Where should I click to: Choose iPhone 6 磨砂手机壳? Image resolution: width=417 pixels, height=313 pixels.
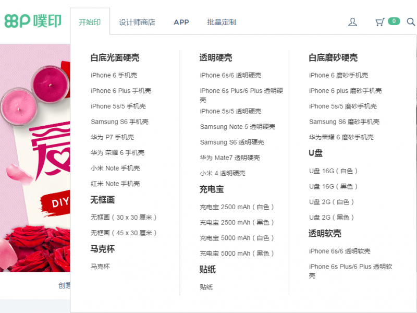(x=338, y=75)
